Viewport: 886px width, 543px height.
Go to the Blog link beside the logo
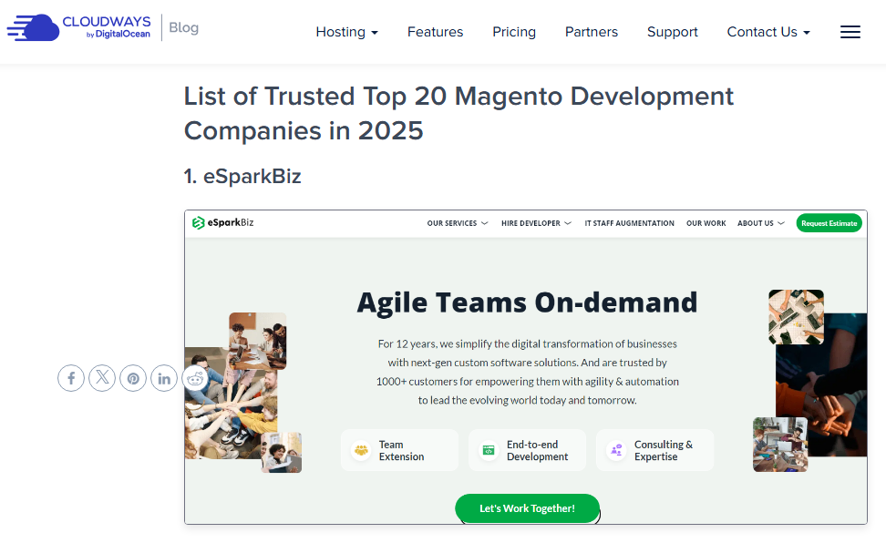coord(183,27)
